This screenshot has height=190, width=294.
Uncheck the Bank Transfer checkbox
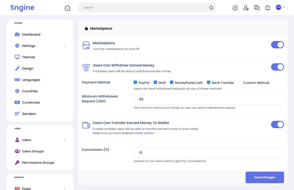click(208, 82)
